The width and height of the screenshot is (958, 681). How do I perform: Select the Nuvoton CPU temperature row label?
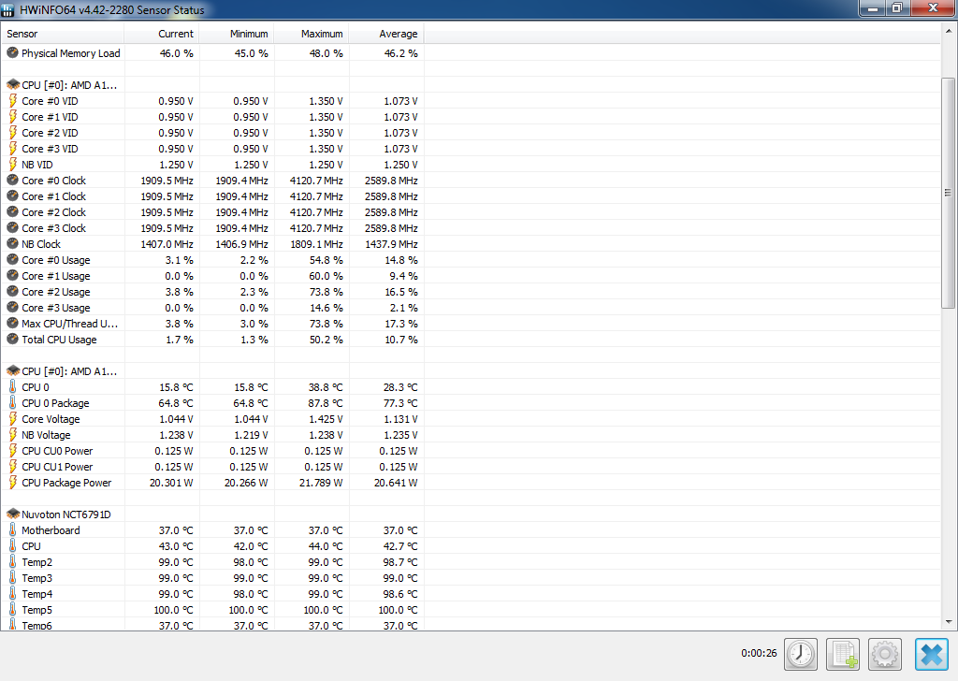(31, 546)
